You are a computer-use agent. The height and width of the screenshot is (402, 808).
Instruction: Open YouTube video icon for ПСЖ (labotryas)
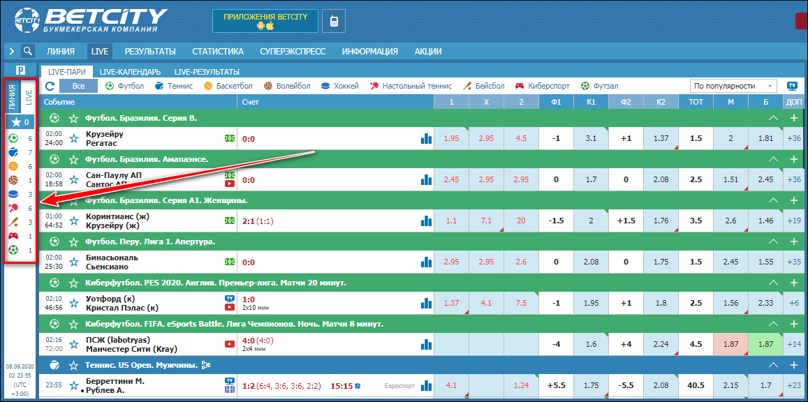click(229, 344)
